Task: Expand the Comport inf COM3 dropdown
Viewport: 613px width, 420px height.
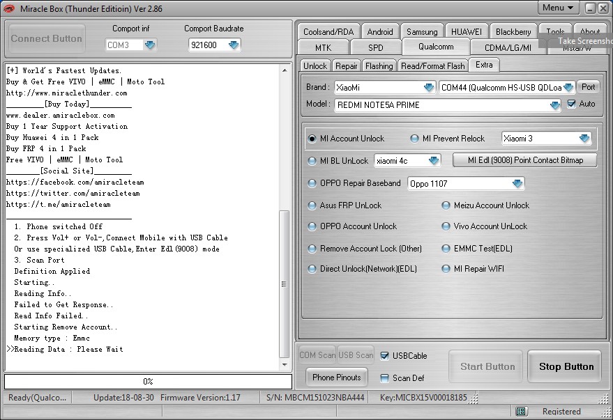Action: point(150,45)
